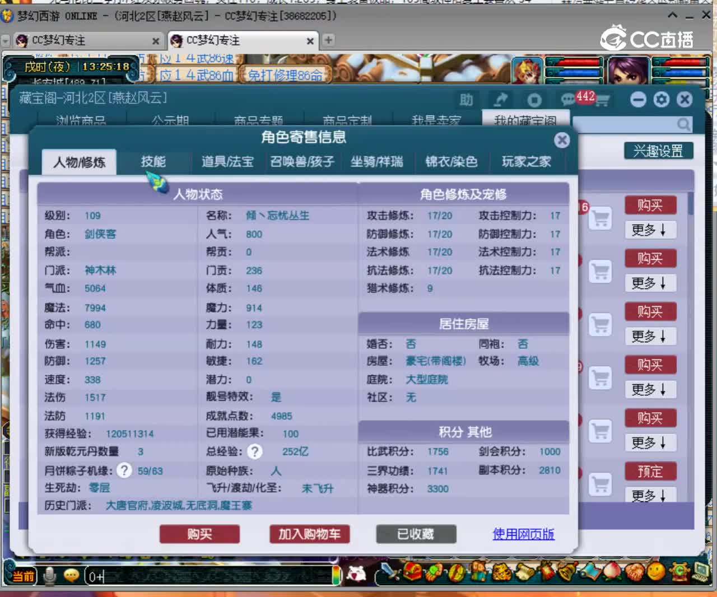The height and width of the screenshot is (597, 717).
Task: Click the handshake friends icon in bottom toolbar
Action: point(634,572)
